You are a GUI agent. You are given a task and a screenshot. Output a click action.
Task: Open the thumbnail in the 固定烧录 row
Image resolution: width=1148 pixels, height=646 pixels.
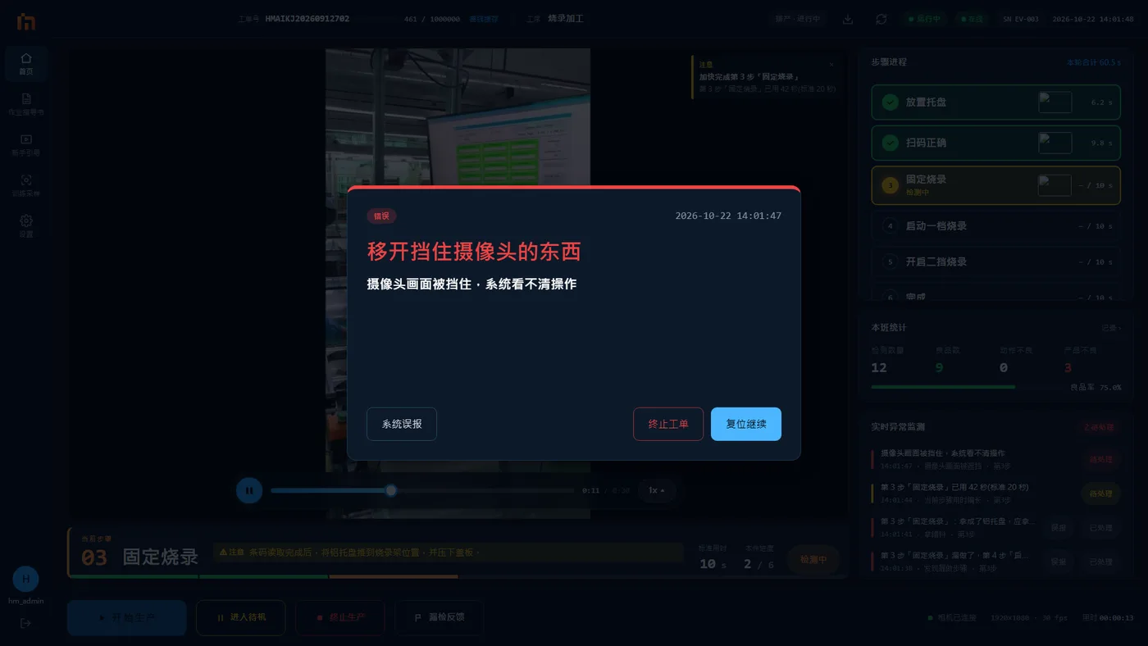pos(1055,185)
